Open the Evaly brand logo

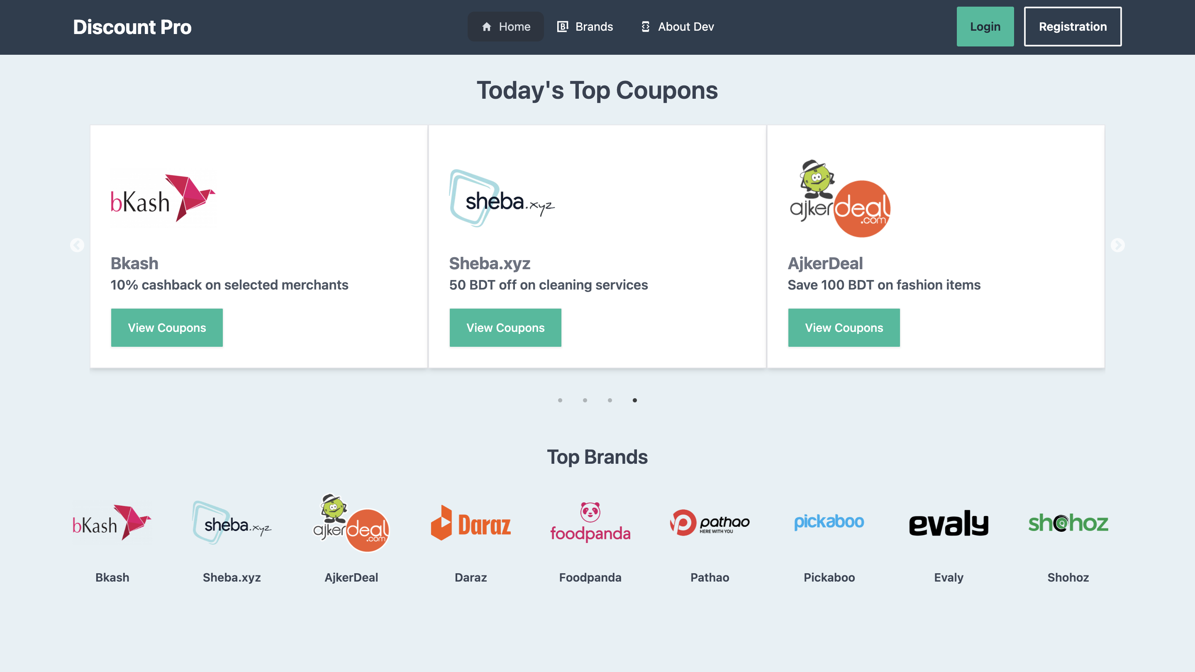[x=949, y=523]
